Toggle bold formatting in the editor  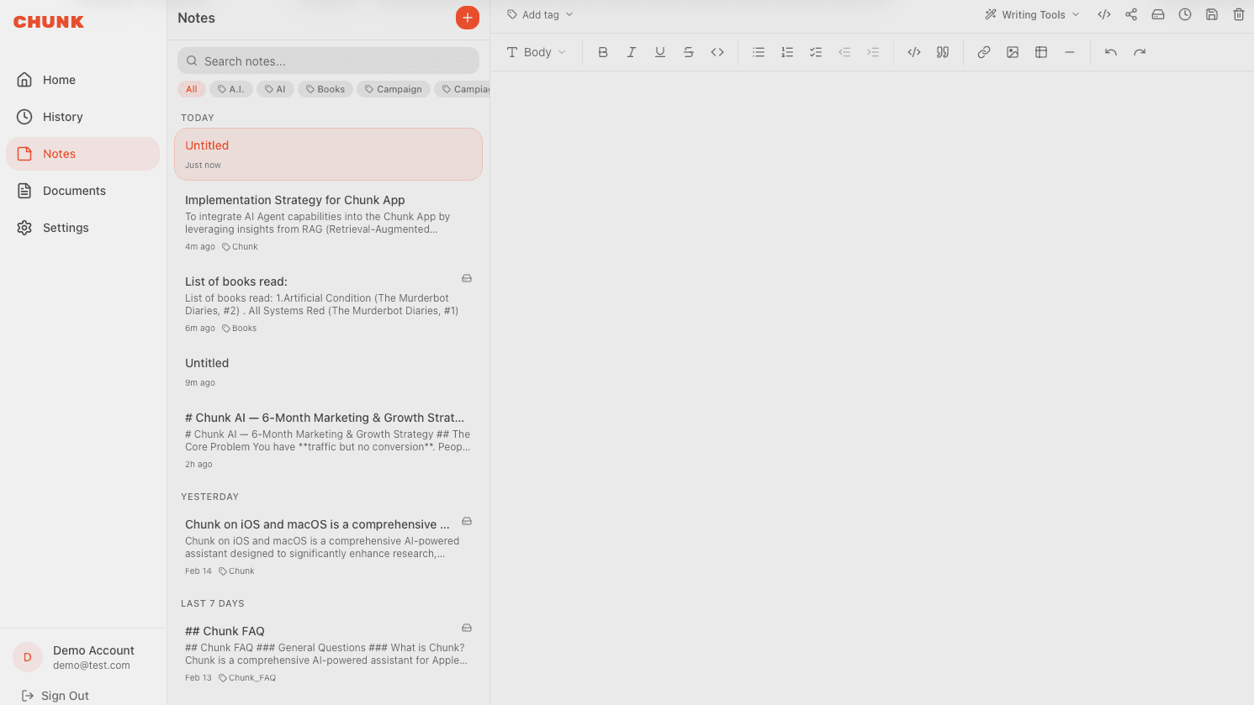602,52
